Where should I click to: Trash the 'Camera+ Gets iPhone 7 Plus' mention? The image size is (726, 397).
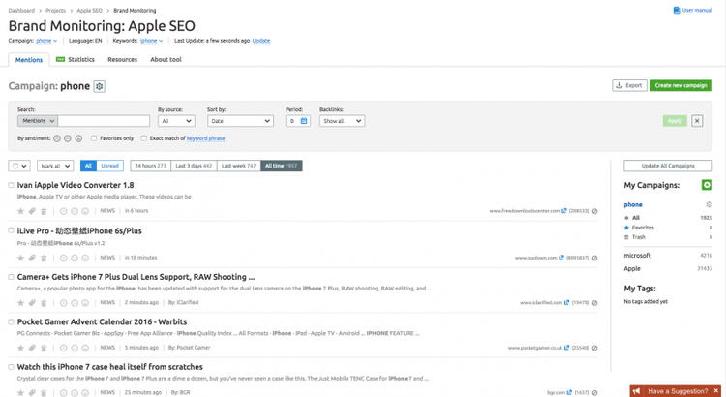44,303
